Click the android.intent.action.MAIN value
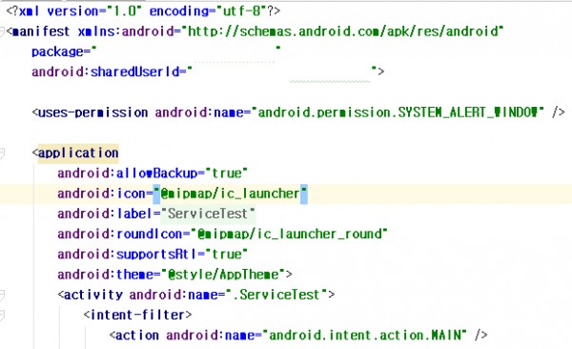Viewport: 572px width, 349px height. tap(365, 335)
